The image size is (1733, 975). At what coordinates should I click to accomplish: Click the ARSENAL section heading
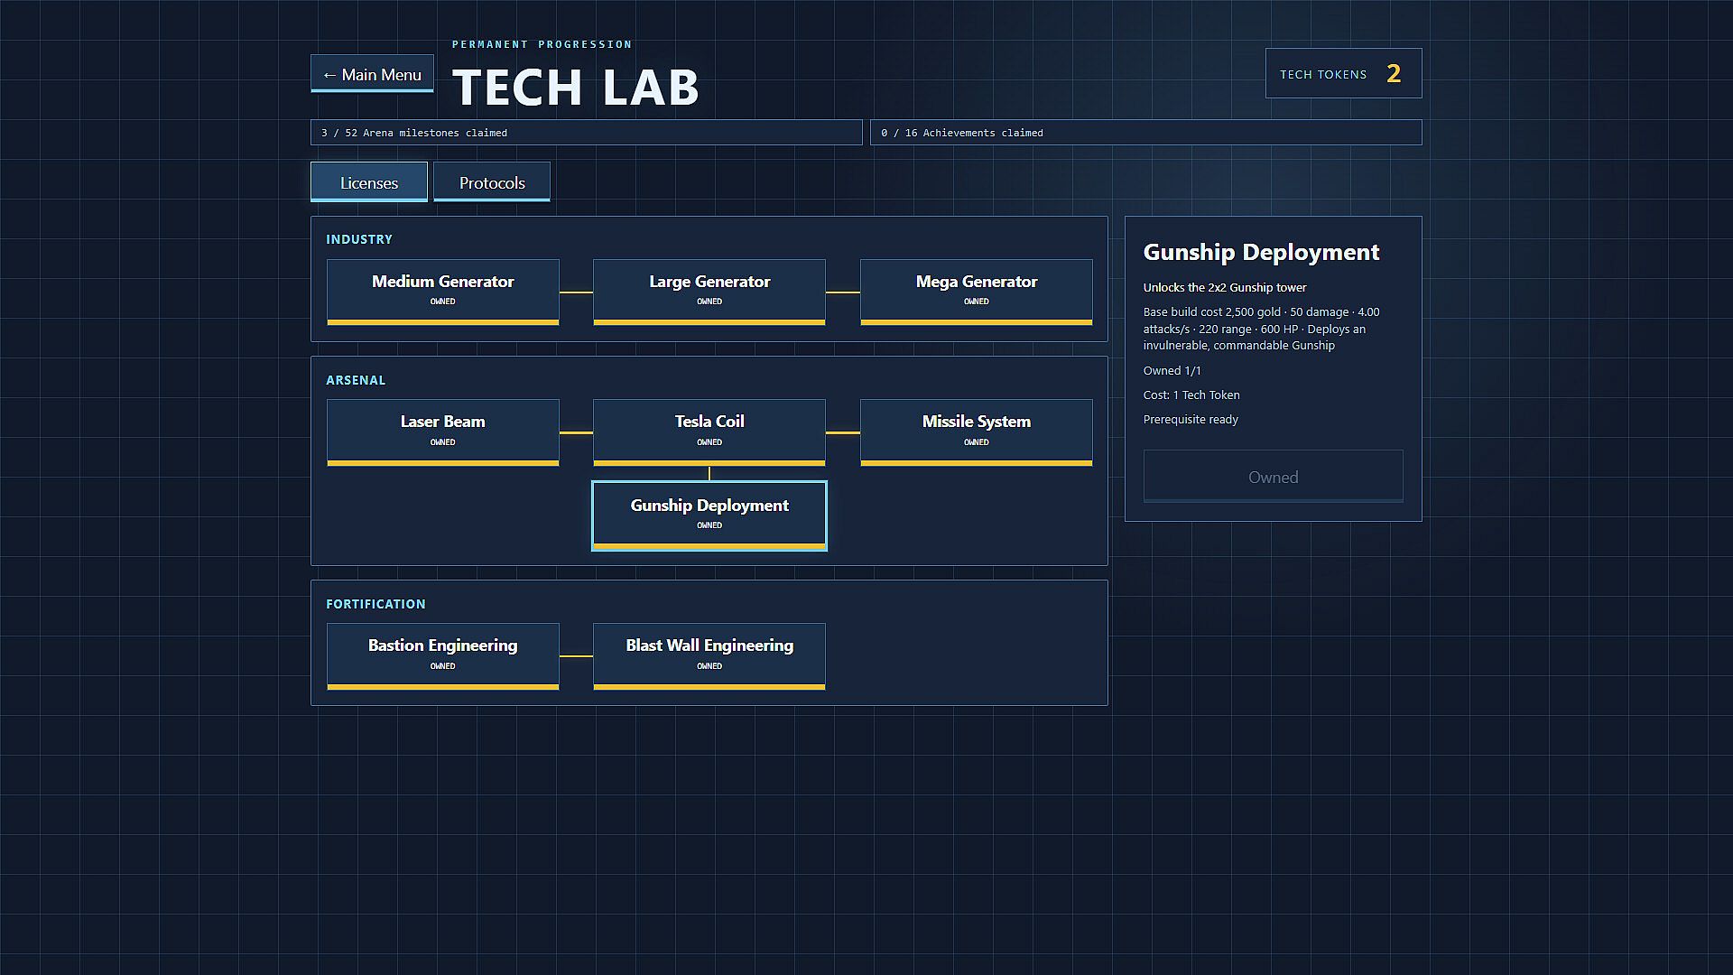click(x=356, y=380)
